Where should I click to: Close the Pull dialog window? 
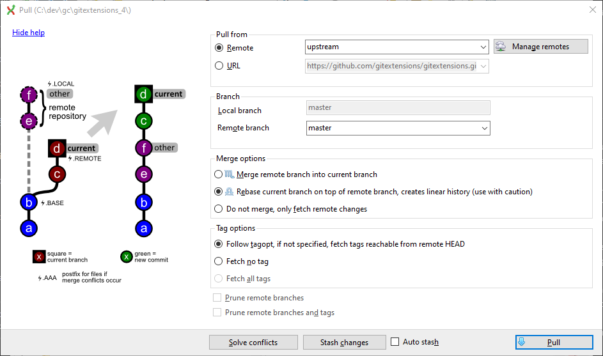point(593,10)
